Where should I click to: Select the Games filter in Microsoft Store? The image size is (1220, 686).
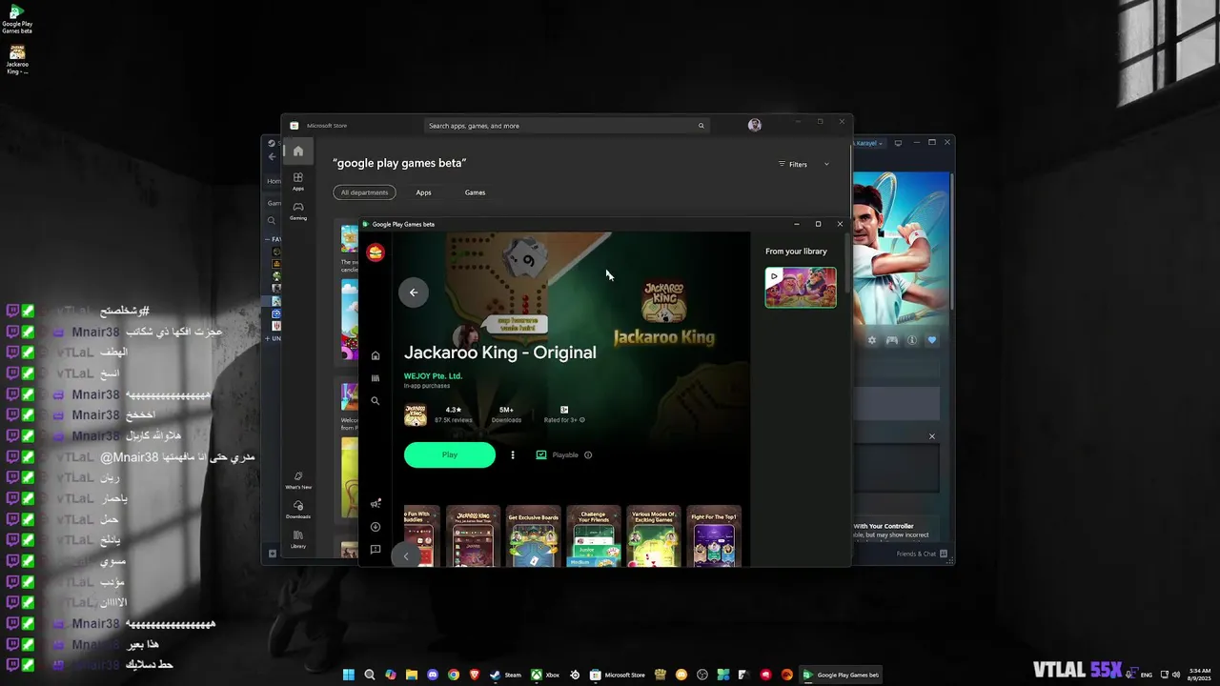click(475, 192)
